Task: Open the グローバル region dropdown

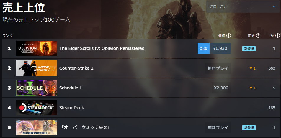Action: [243, 6]
